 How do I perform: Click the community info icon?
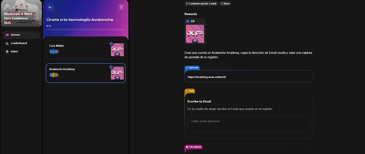click(x=37, y=18)
